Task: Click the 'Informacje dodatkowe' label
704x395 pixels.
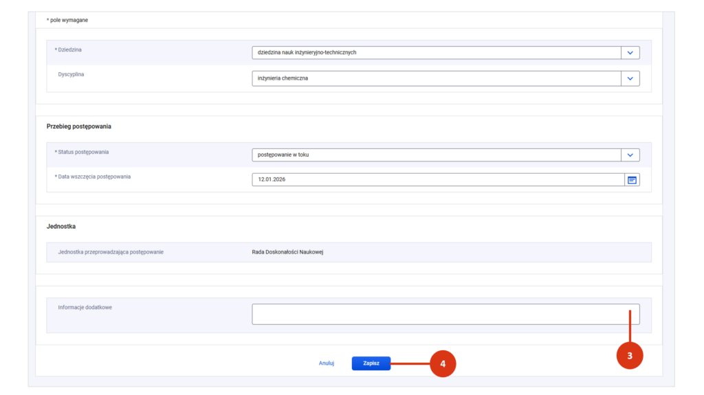Action: (x=85, y=307)
